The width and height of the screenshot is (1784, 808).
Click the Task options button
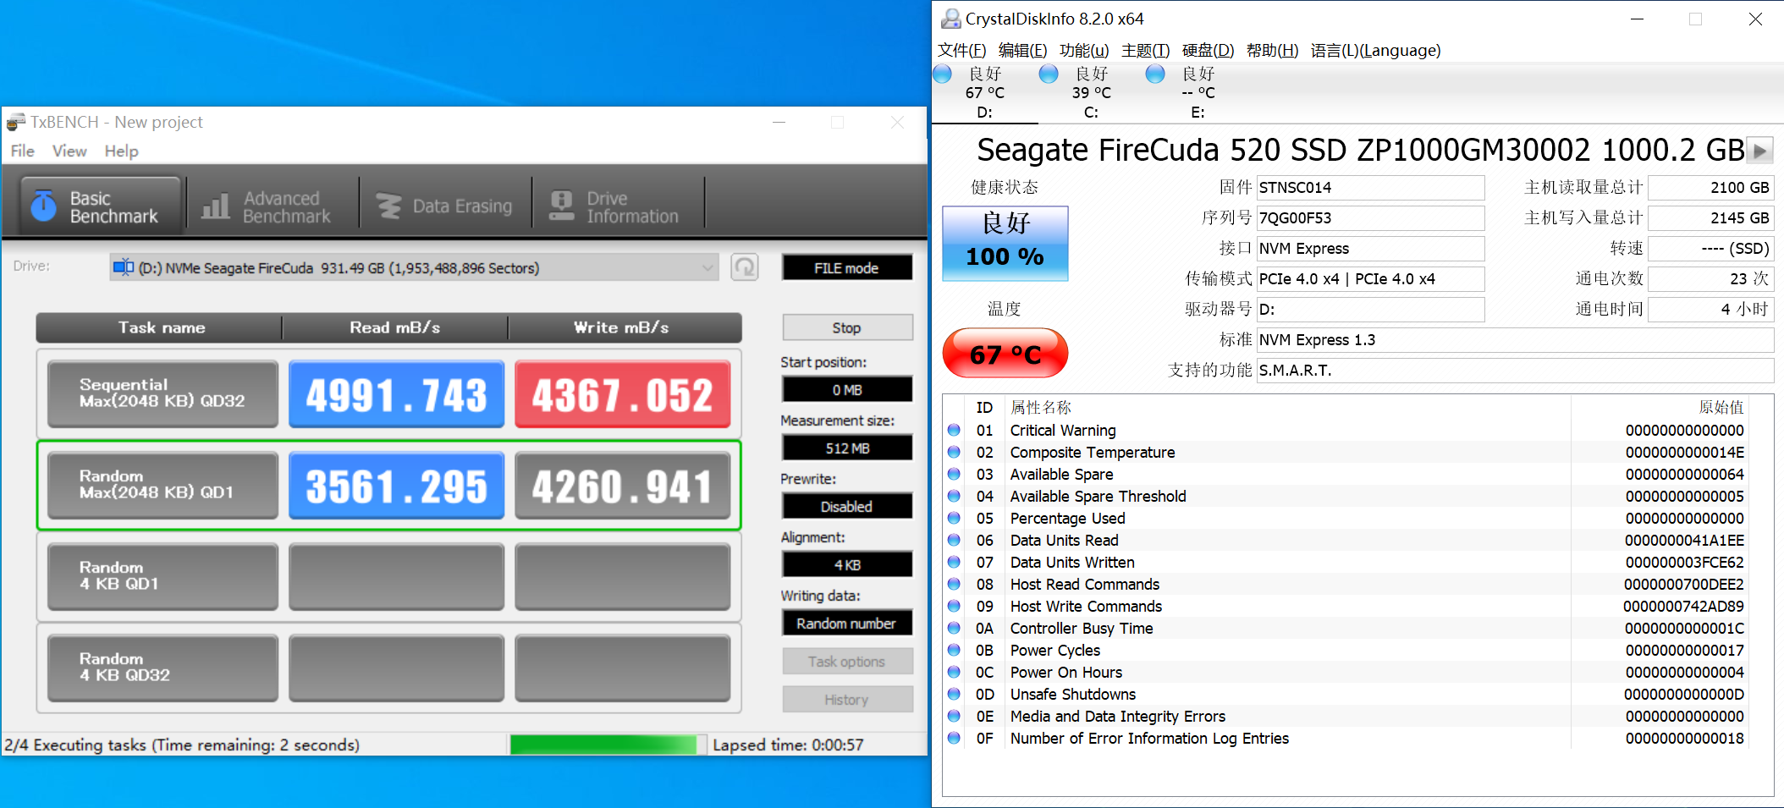pos(847,661)
